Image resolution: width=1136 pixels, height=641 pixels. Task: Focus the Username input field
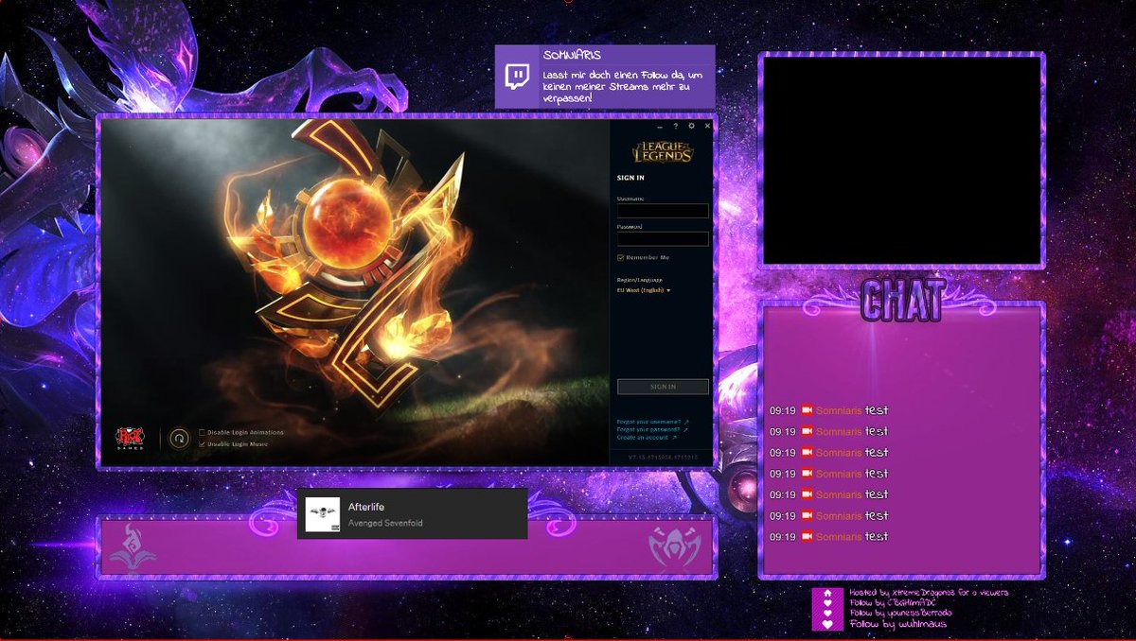click(x=663, y=211)
